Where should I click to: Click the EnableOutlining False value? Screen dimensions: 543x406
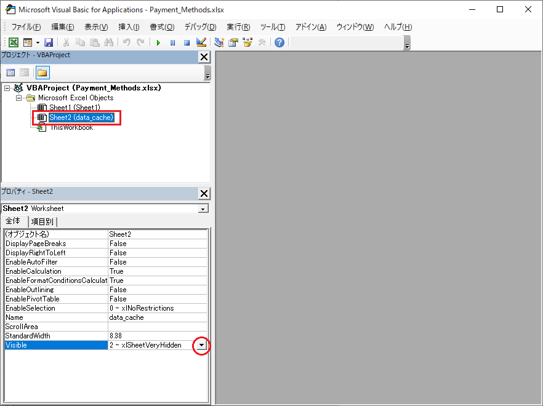click(158, 290)
